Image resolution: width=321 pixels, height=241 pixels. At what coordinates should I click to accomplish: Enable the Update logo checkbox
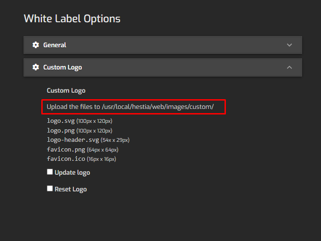click(50, 172)
